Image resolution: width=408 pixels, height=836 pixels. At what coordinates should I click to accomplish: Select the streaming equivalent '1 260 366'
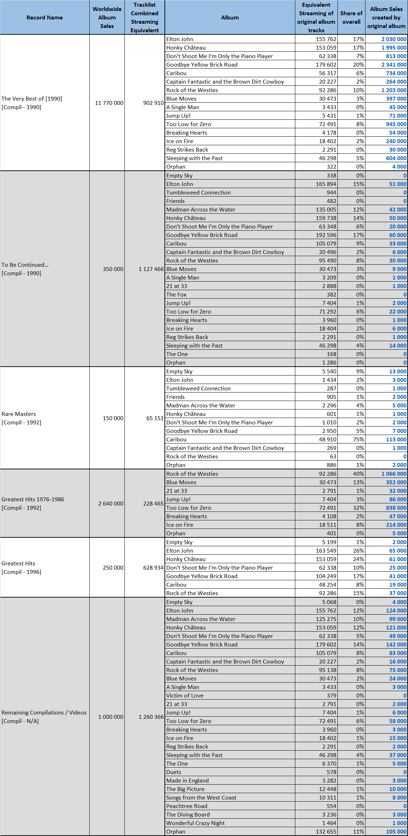pyautogui.click(x=151, y=717)
